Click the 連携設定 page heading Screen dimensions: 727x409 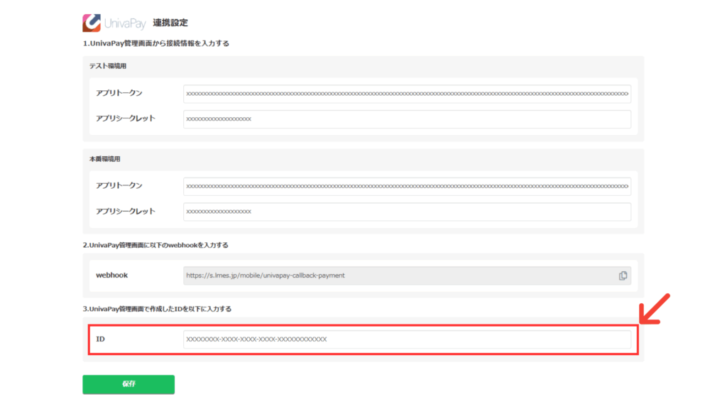point(170,23)
